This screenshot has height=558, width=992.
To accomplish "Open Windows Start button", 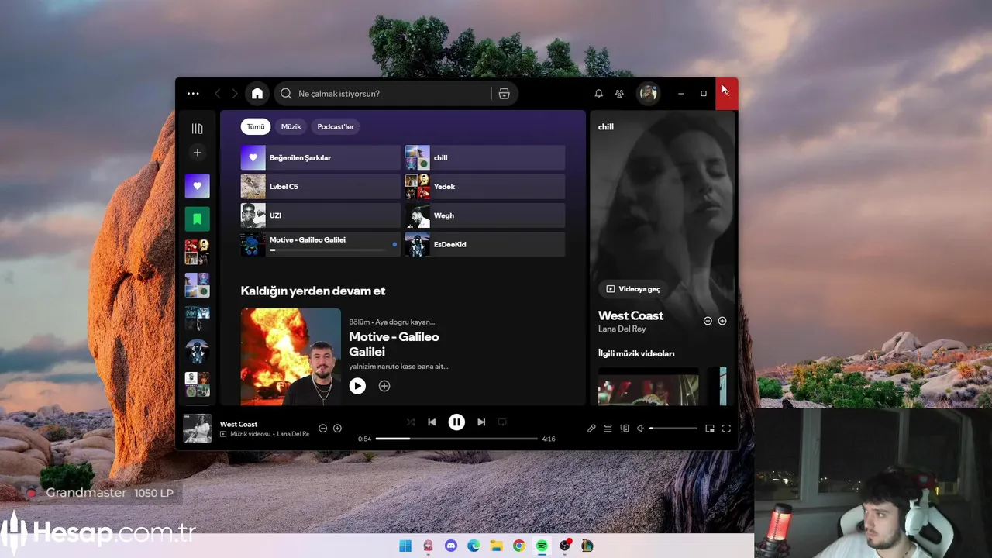I will click(x=405, y=546).
